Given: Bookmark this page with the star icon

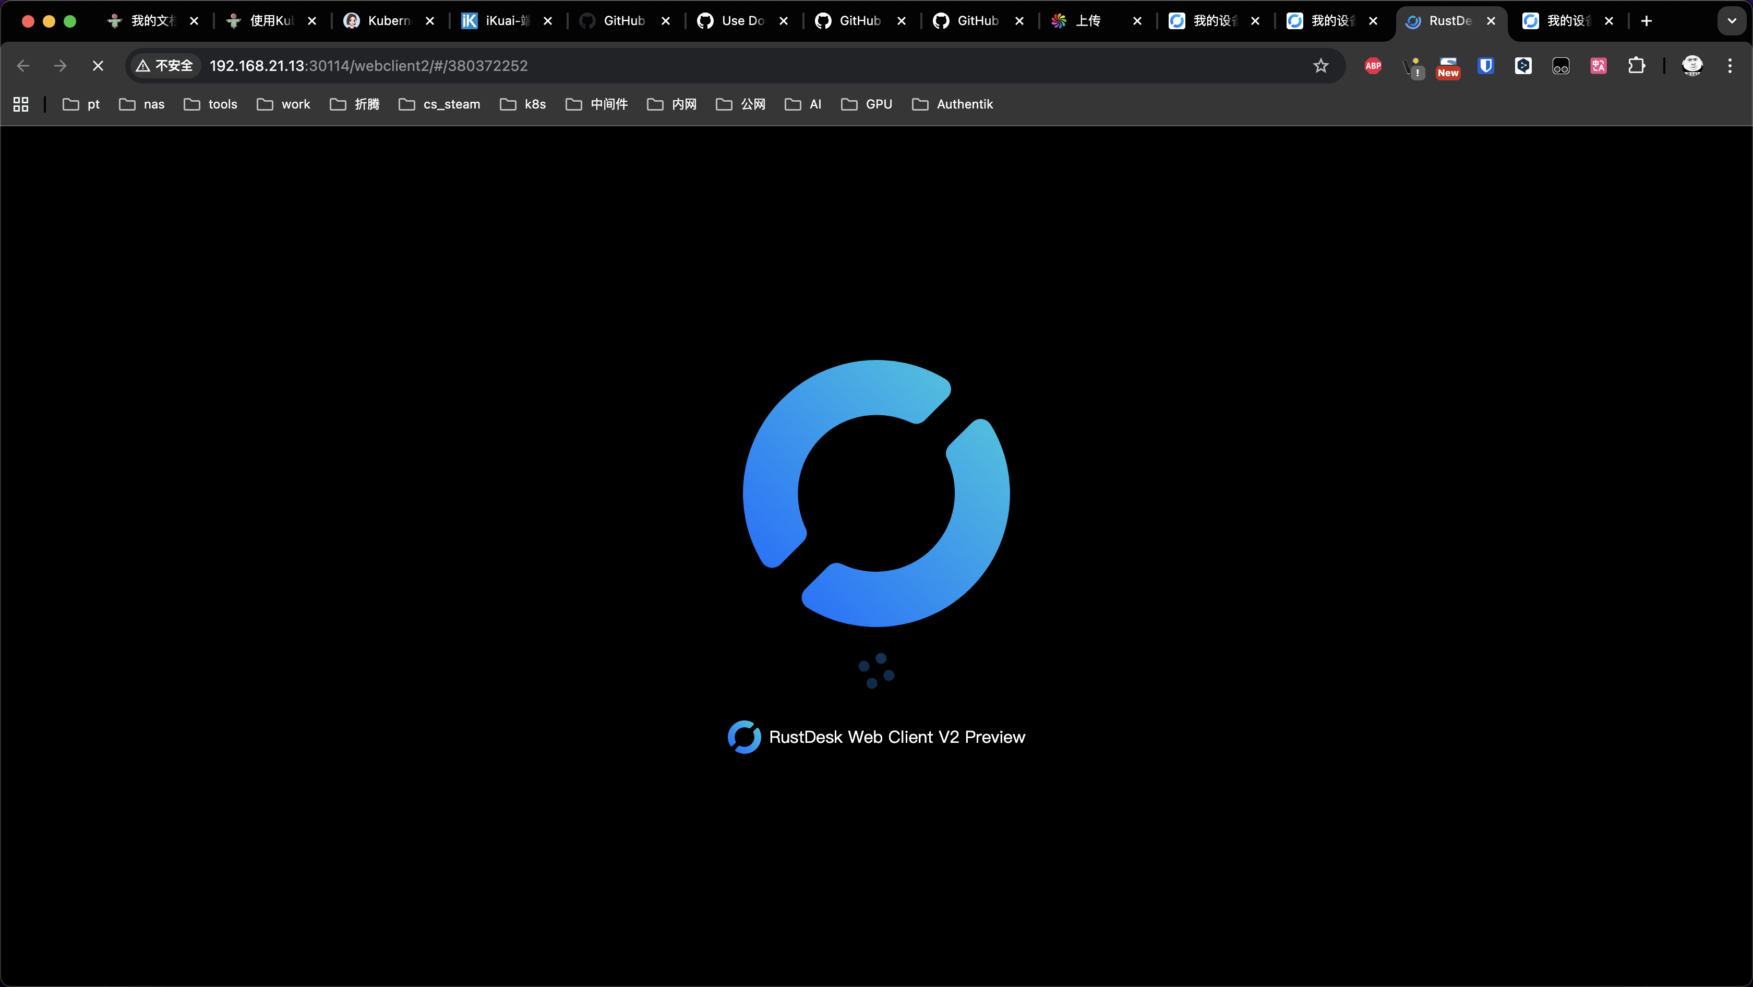Looking at the screenshot, I should coord(1320,65).
